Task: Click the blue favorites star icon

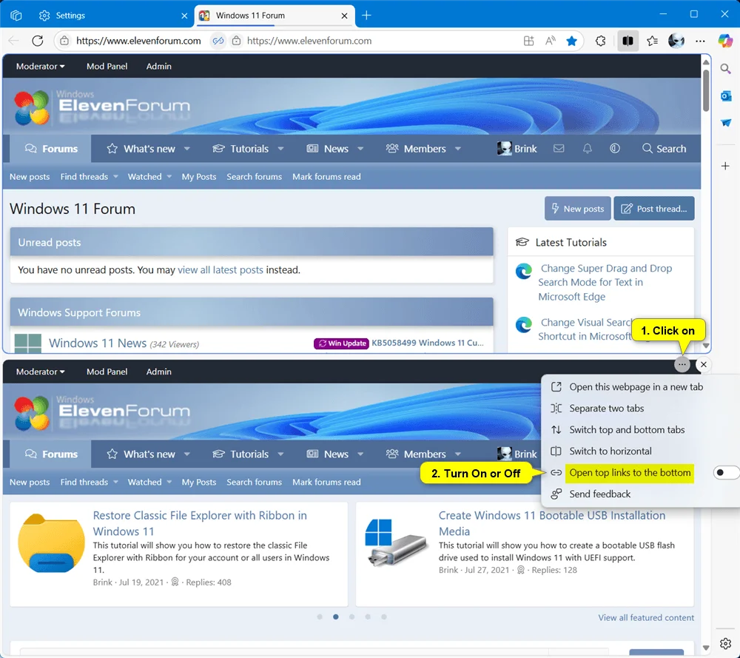Action: click(571, 41)
